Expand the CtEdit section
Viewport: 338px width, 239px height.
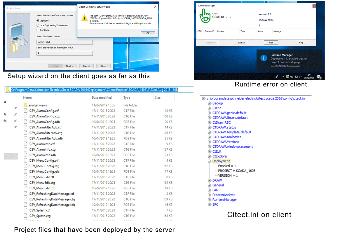pos(209,151)
